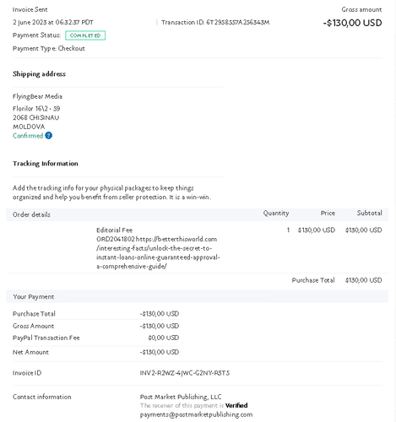The width and height of the screenshot is (396, 422).
Task: Click the Tracking Information heading
Action: (46, 164)
